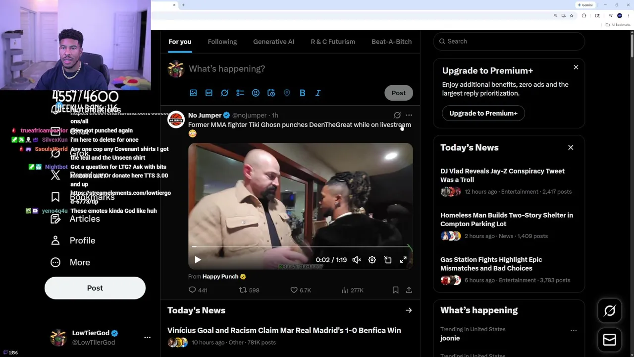Screen dimensions: 634x357
Task: Open the emoji picker in composer
Action: [x=256, y=93]
